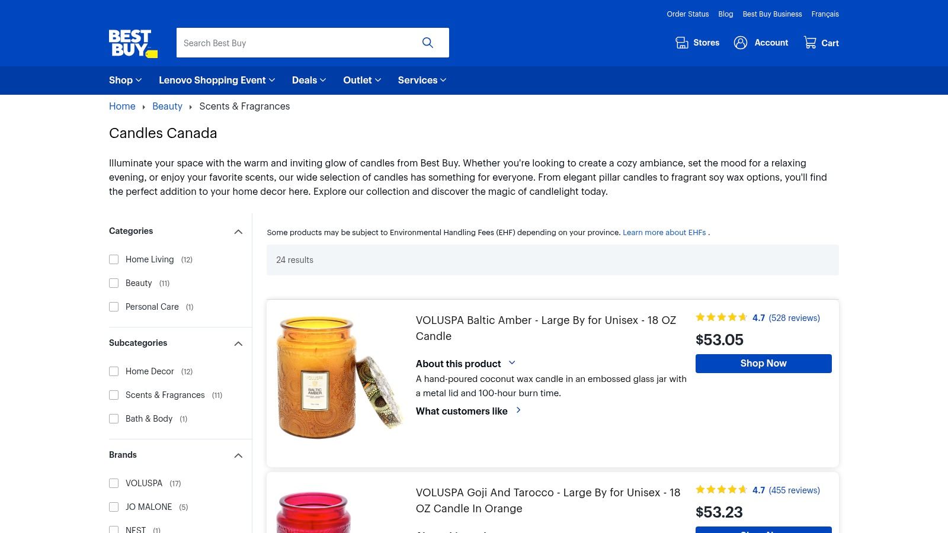Open the 528 reviews link
The width and height of the screenshot is (948, 533).
click(x=794, y=318)
